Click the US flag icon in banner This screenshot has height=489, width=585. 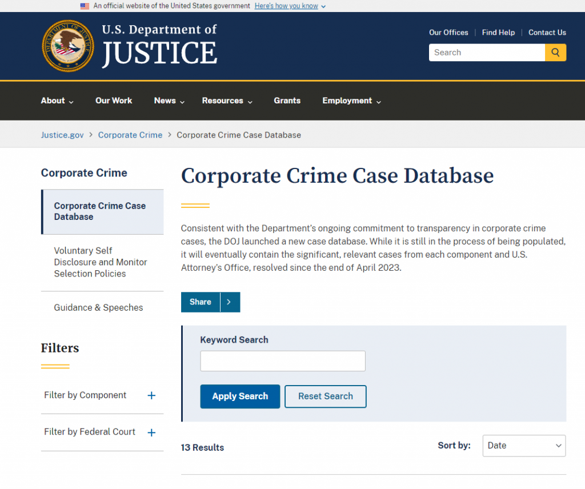tap(85, 6)
